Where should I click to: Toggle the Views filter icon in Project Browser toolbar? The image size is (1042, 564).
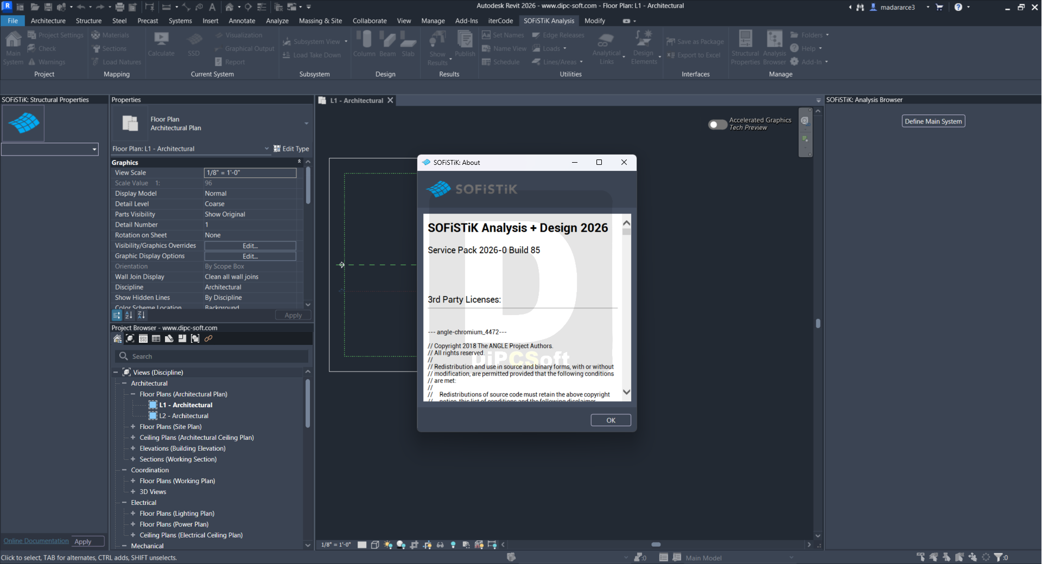(x=130, y=338)
